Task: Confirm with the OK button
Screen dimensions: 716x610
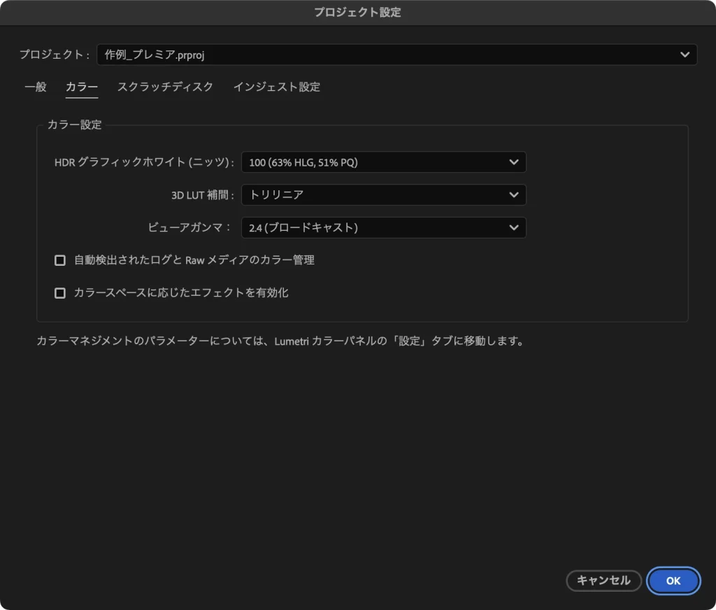Action: tap(673, 581)
